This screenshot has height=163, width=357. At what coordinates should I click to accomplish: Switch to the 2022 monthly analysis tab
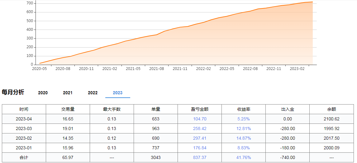pos(93,93)
